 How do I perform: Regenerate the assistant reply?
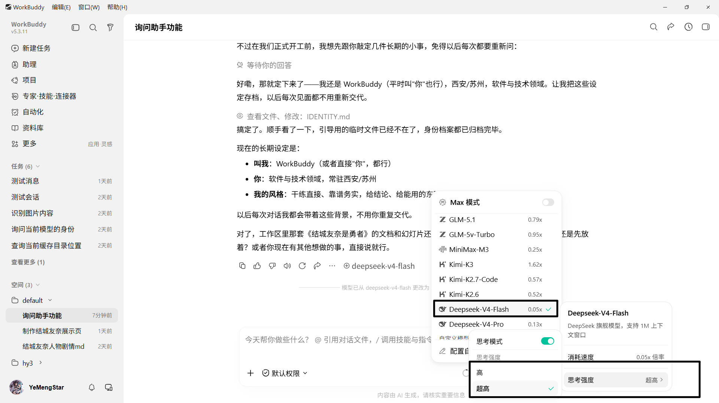tap(302, 266)
